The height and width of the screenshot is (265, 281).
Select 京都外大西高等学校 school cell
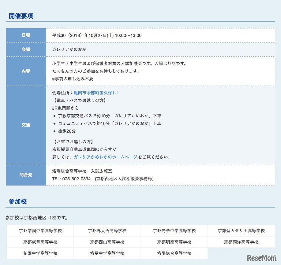click(107, 230)
